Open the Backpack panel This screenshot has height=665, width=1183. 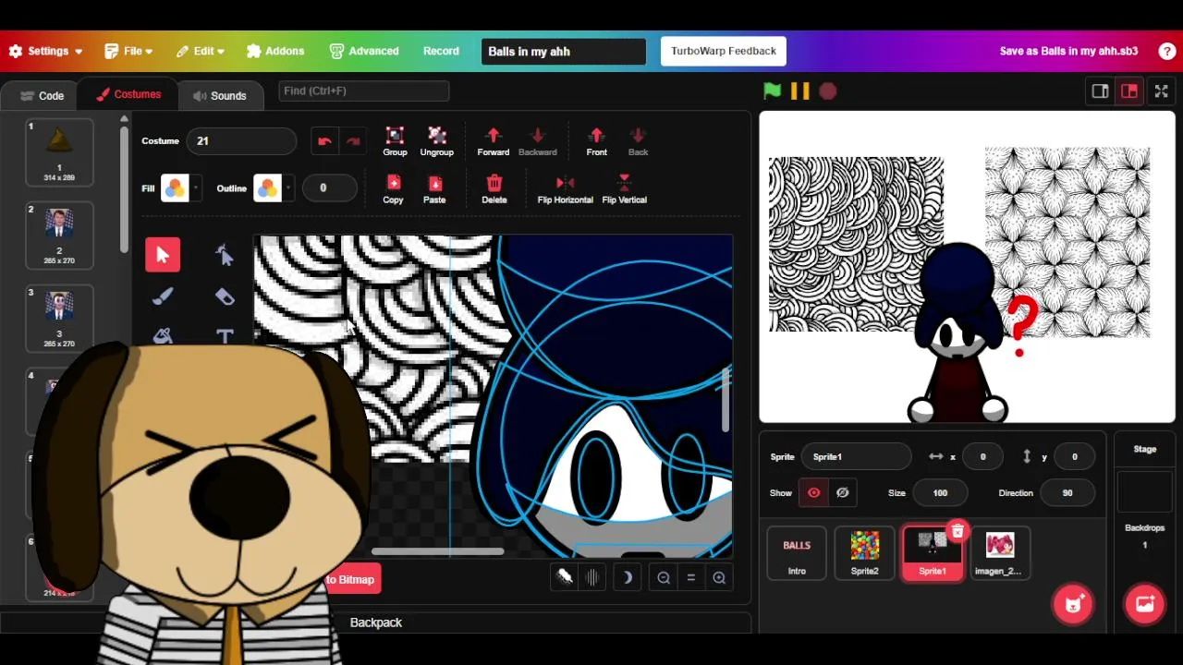pyautogui.click(x=376, y=623)
